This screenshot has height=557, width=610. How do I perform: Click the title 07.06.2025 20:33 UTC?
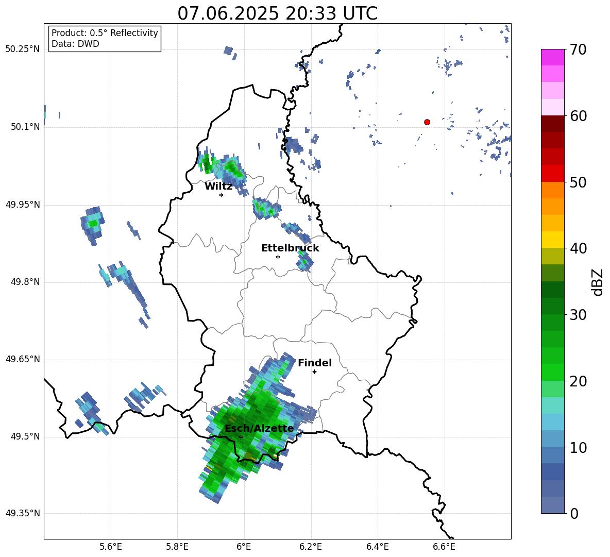(277, 13)
